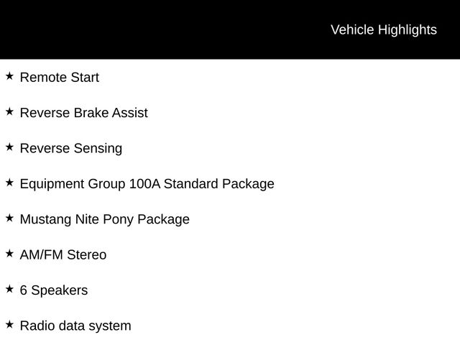Select the Radio data system text
Image resolution: width=460 pixels, height=345 pixels.
click(x=75, y=326)
